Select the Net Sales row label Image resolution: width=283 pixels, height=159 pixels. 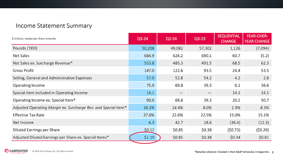point(21,56)
